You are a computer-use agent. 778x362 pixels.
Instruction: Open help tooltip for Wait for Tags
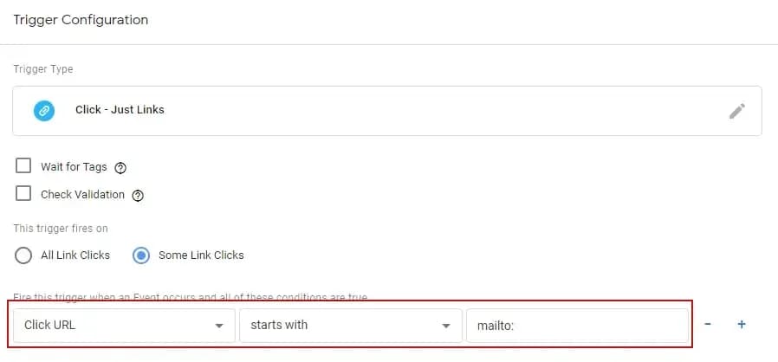pyautogui.click(x=120, y=168)
